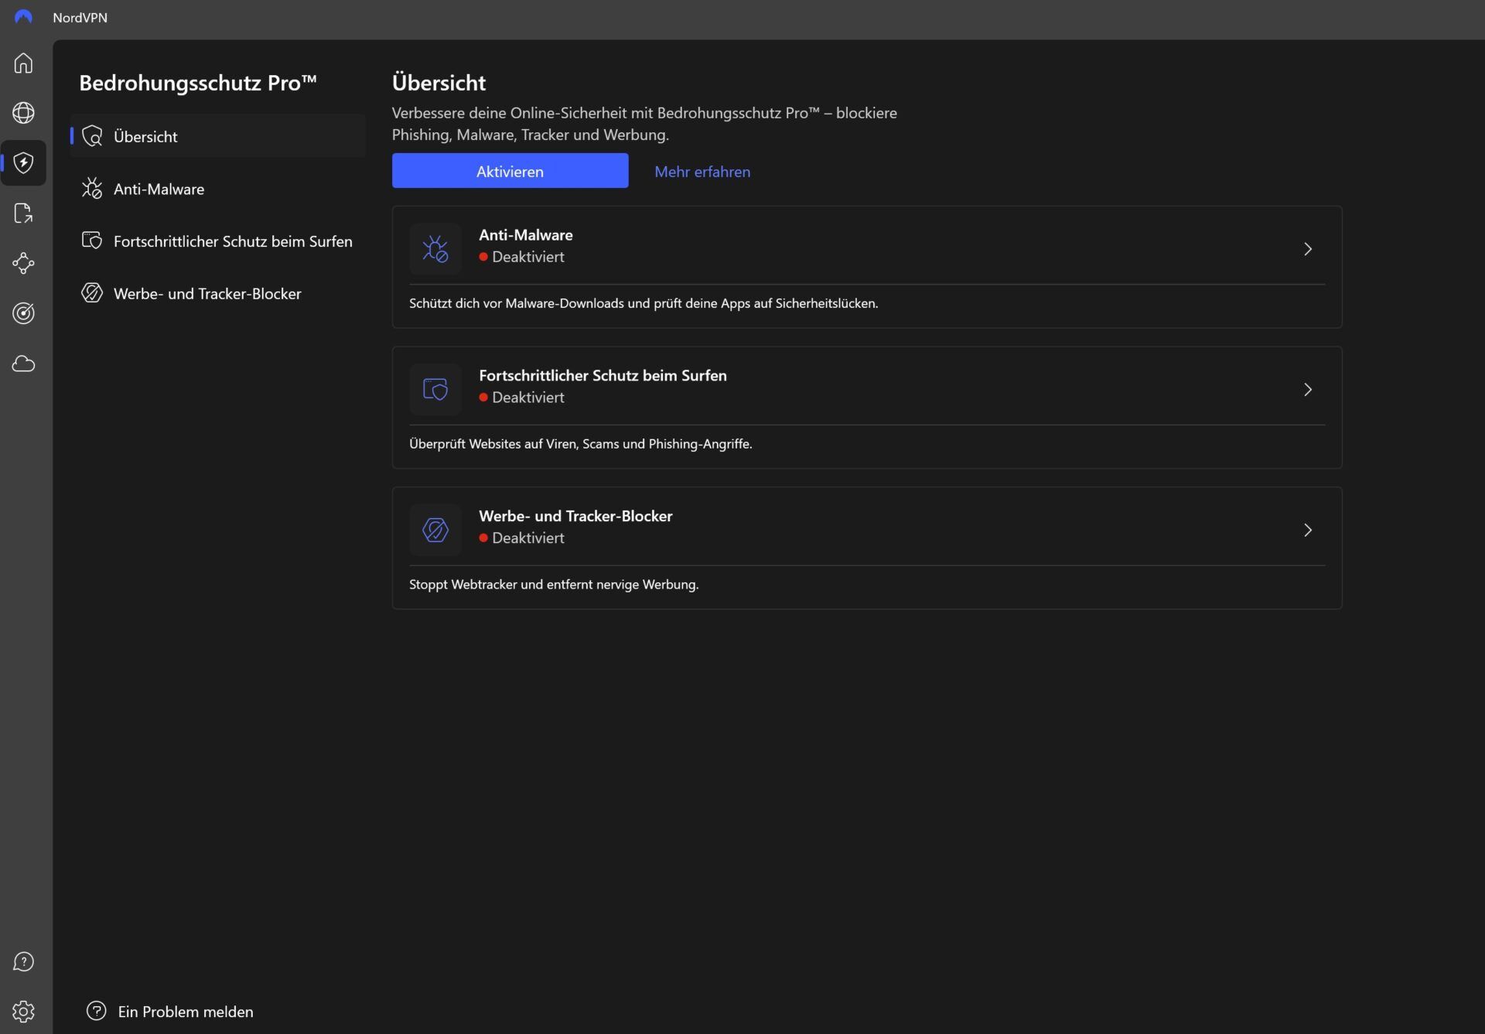Expand Fortschrittlicher Schutz beim Surfen chevron
This screenshot has width=1485, height=1034.
(x=1308, y=389)
